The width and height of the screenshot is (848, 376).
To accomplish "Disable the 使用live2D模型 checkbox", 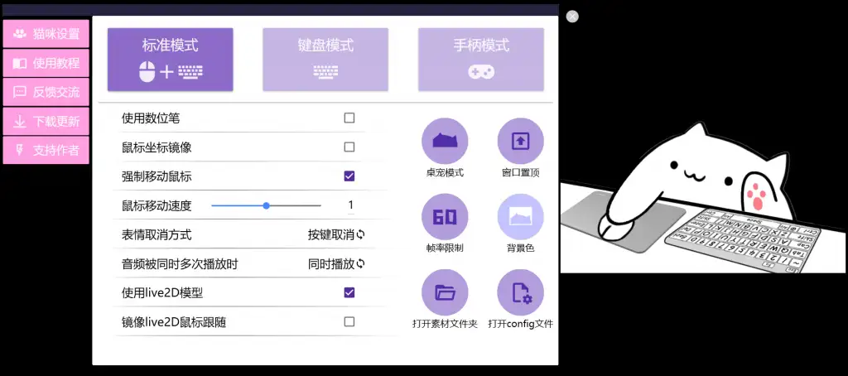I will [349, 292].
